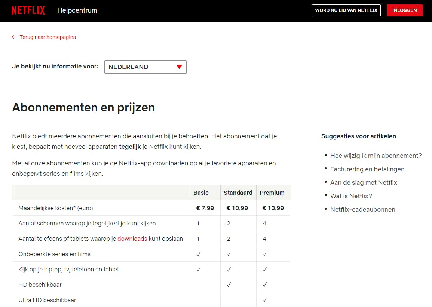
Task: Click 'Maandelijkse kosten* (euro)' row label
Action: click(x=56, y=208)
